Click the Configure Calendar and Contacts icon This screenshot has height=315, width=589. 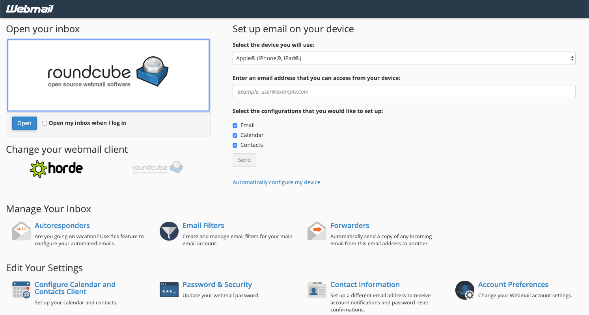click(x=21, y=290)
